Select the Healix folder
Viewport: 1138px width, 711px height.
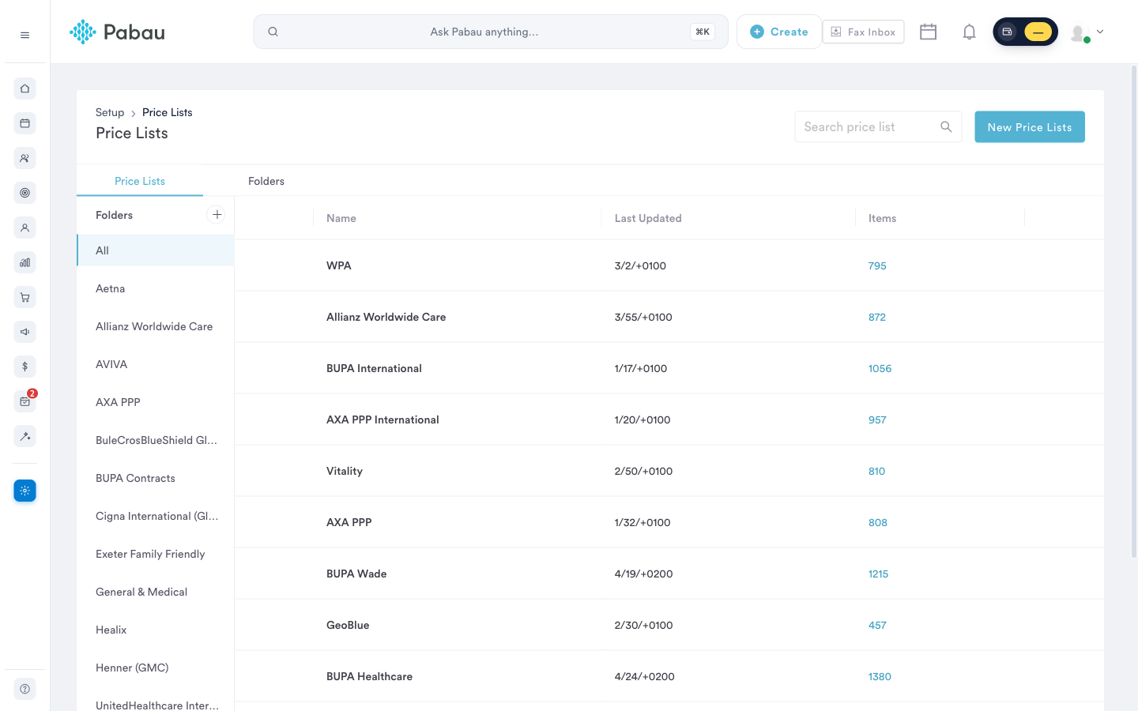tap(156, 630)
